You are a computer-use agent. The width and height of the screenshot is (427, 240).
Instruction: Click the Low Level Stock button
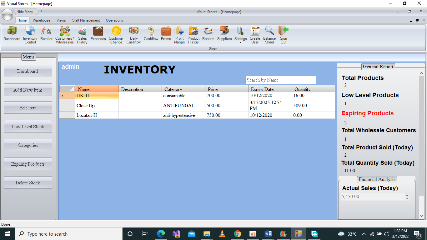coord(28,127)
